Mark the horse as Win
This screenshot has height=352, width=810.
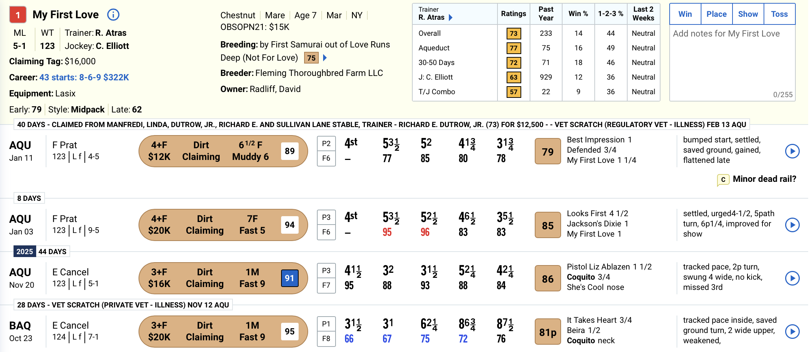(x=685, y=14)
